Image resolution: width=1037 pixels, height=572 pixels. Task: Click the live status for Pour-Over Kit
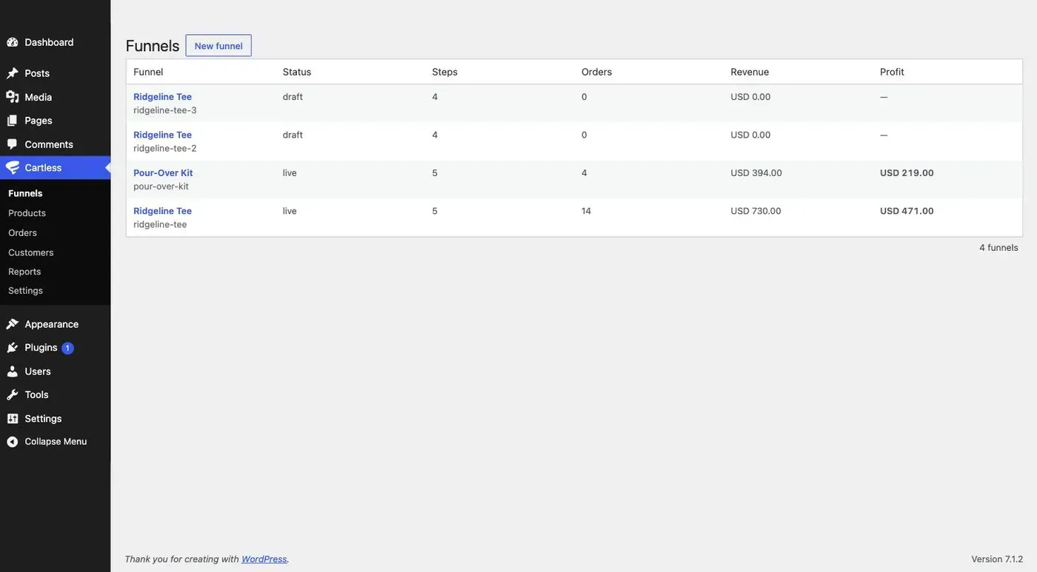click(x=290, y=173)
